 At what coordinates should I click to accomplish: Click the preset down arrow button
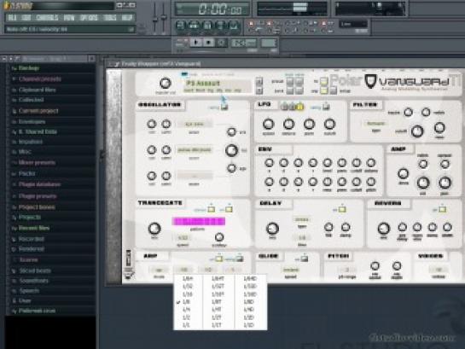coord(259,90)
